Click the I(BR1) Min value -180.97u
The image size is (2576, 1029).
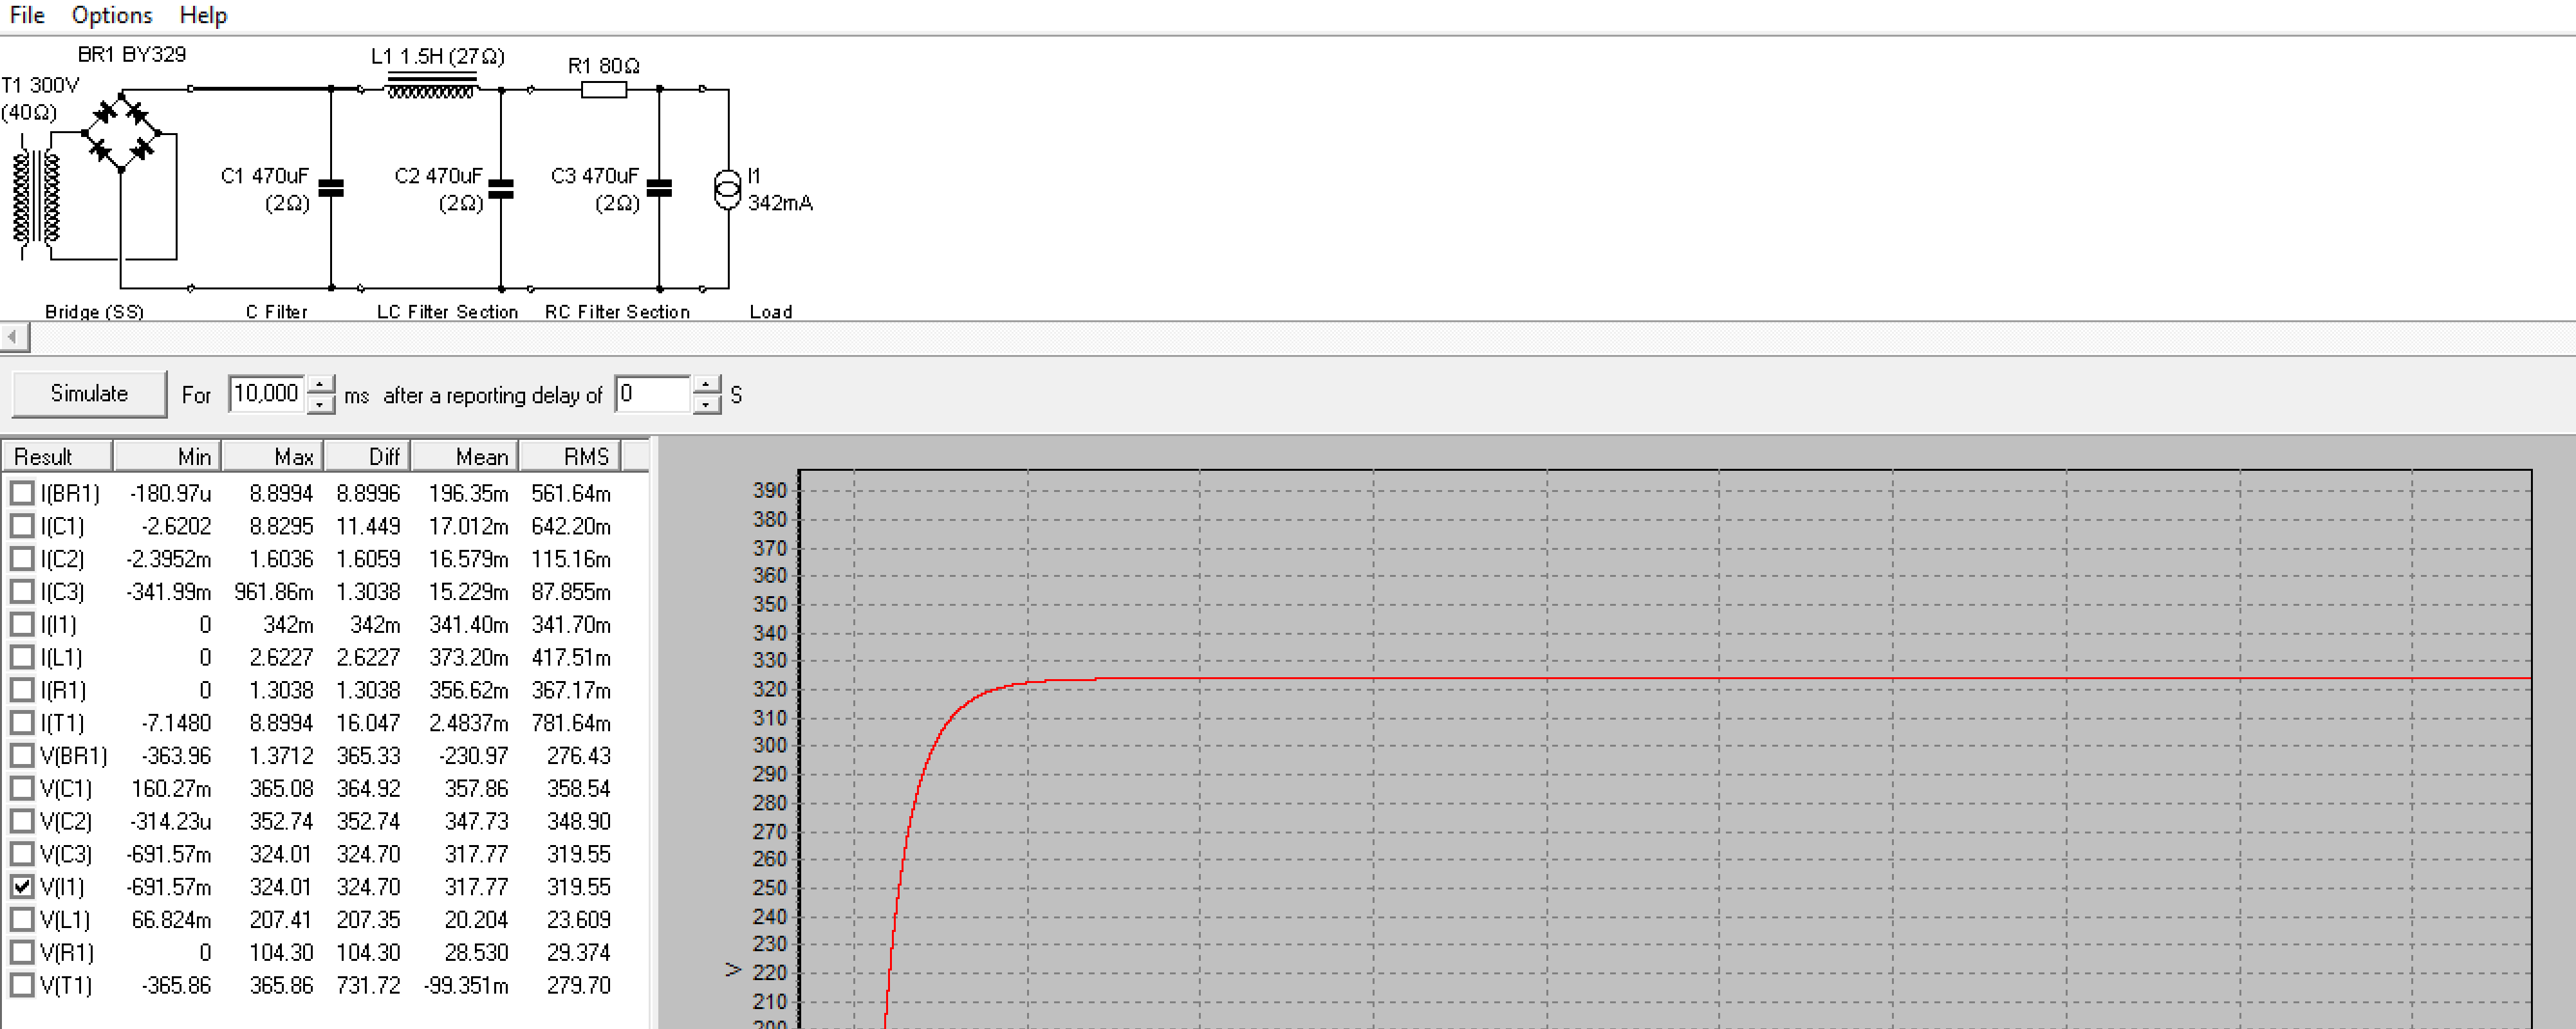click(170, 493)
